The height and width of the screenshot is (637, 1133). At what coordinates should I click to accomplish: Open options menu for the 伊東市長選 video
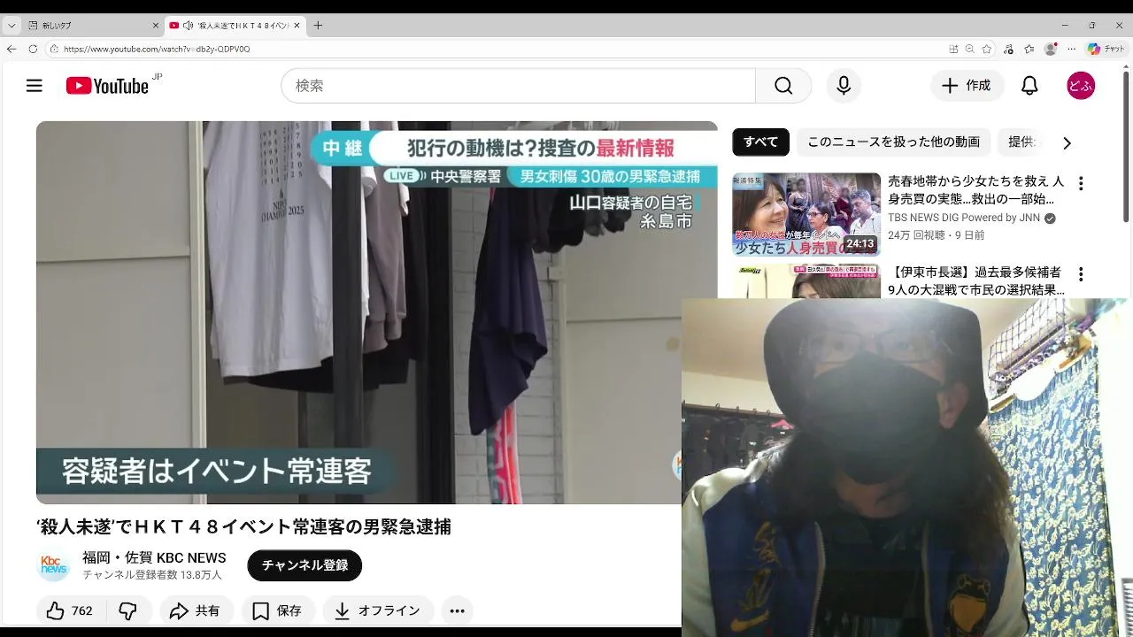point(1080,274)
